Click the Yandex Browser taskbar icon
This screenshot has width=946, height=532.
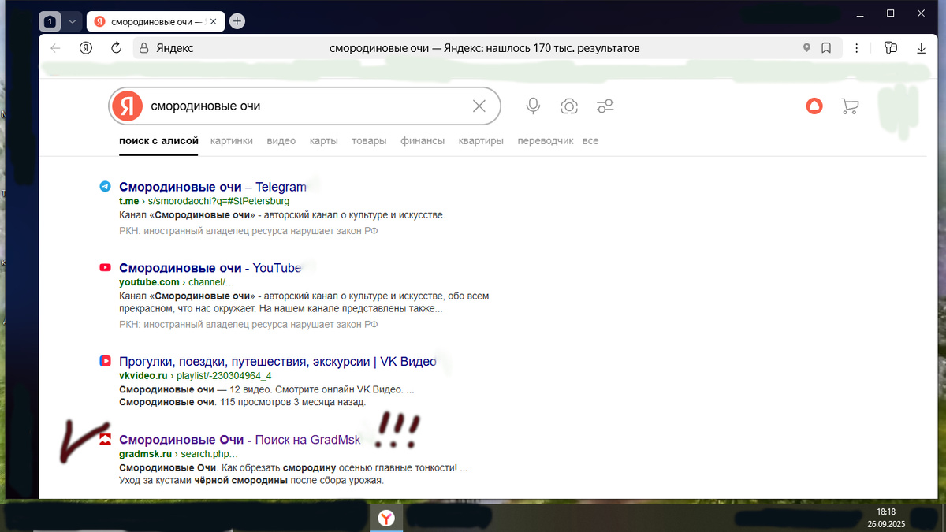(386, 518)
